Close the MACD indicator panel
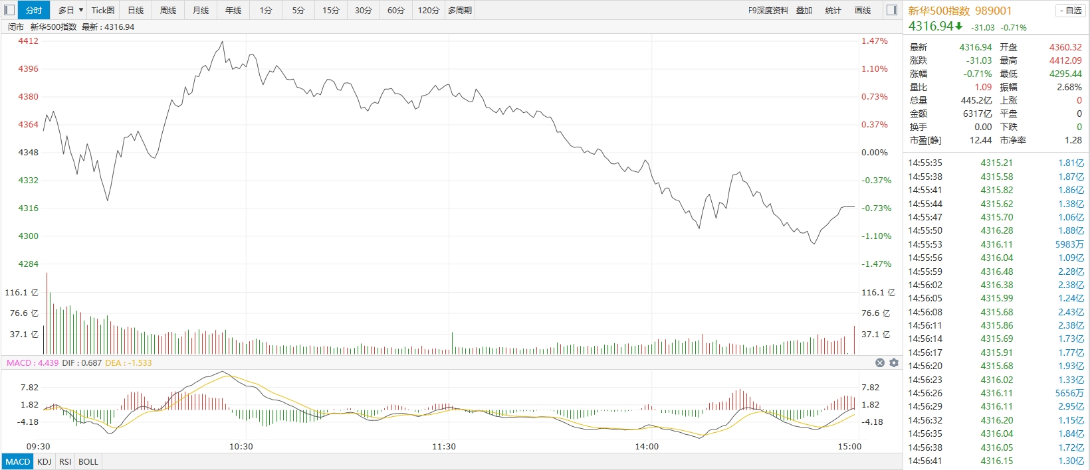The image size is (1090, 470). tap(880, 362)
